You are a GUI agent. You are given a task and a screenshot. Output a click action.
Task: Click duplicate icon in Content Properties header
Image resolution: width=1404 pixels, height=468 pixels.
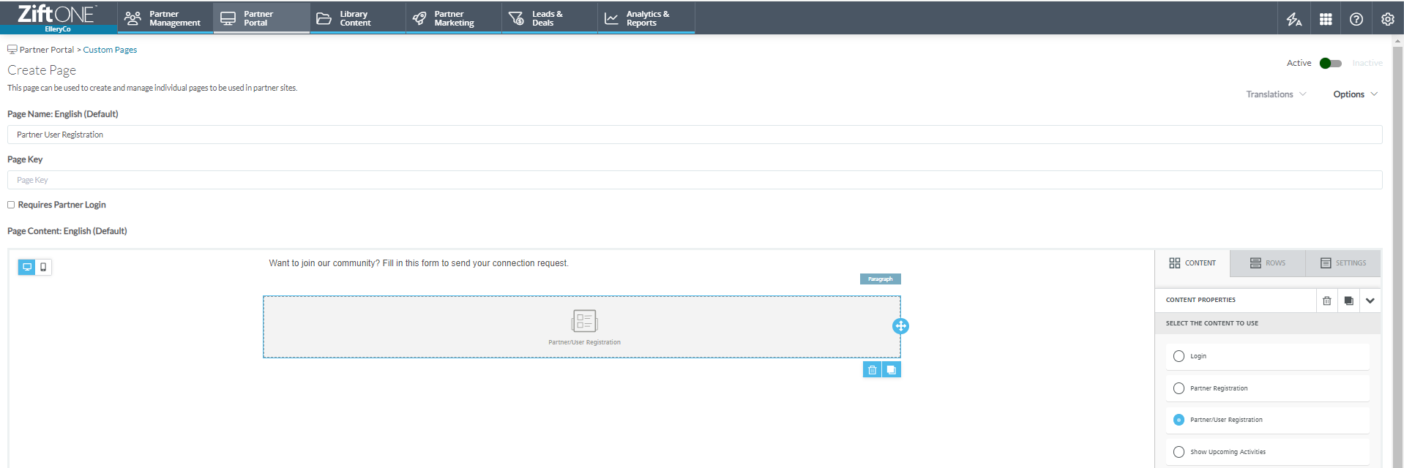click(x=1348, y=301)
